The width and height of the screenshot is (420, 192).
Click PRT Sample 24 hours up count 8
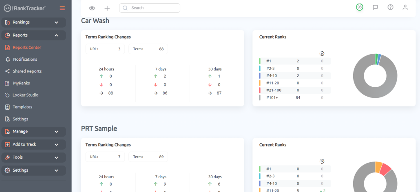111,184
